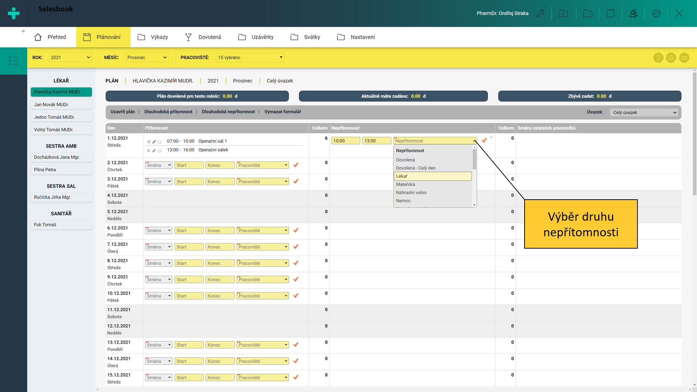This screenshot has height=392, width=697.
Task: Confirm the 2.12.2021 shift with the orange checkmark
Action: [x=296, y=165]
